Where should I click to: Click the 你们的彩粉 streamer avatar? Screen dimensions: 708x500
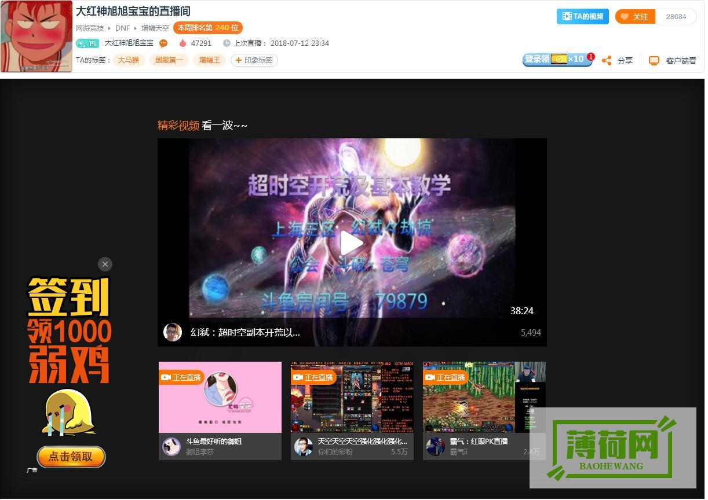[x=304, y=446]
